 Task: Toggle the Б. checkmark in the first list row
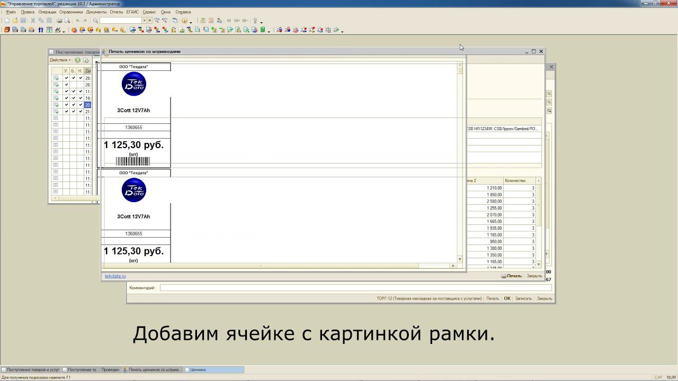74,78
